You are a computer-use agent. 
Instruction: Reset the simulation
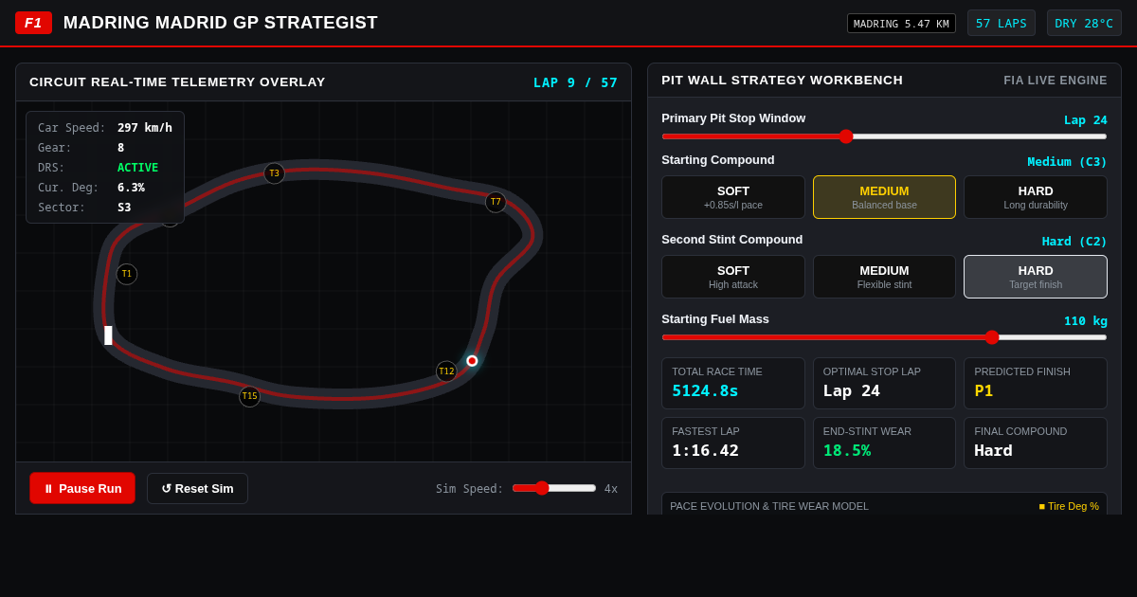click(x=197, y=488)
